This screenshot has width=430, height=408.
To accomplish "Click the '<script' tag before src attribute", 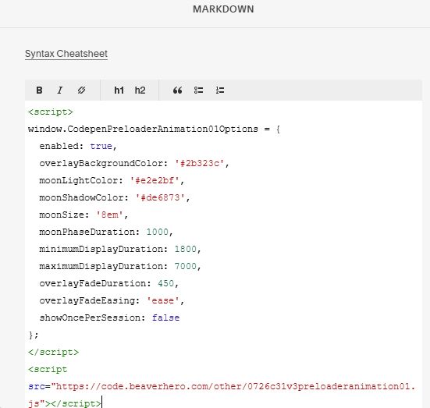I will tap(48, 369).
